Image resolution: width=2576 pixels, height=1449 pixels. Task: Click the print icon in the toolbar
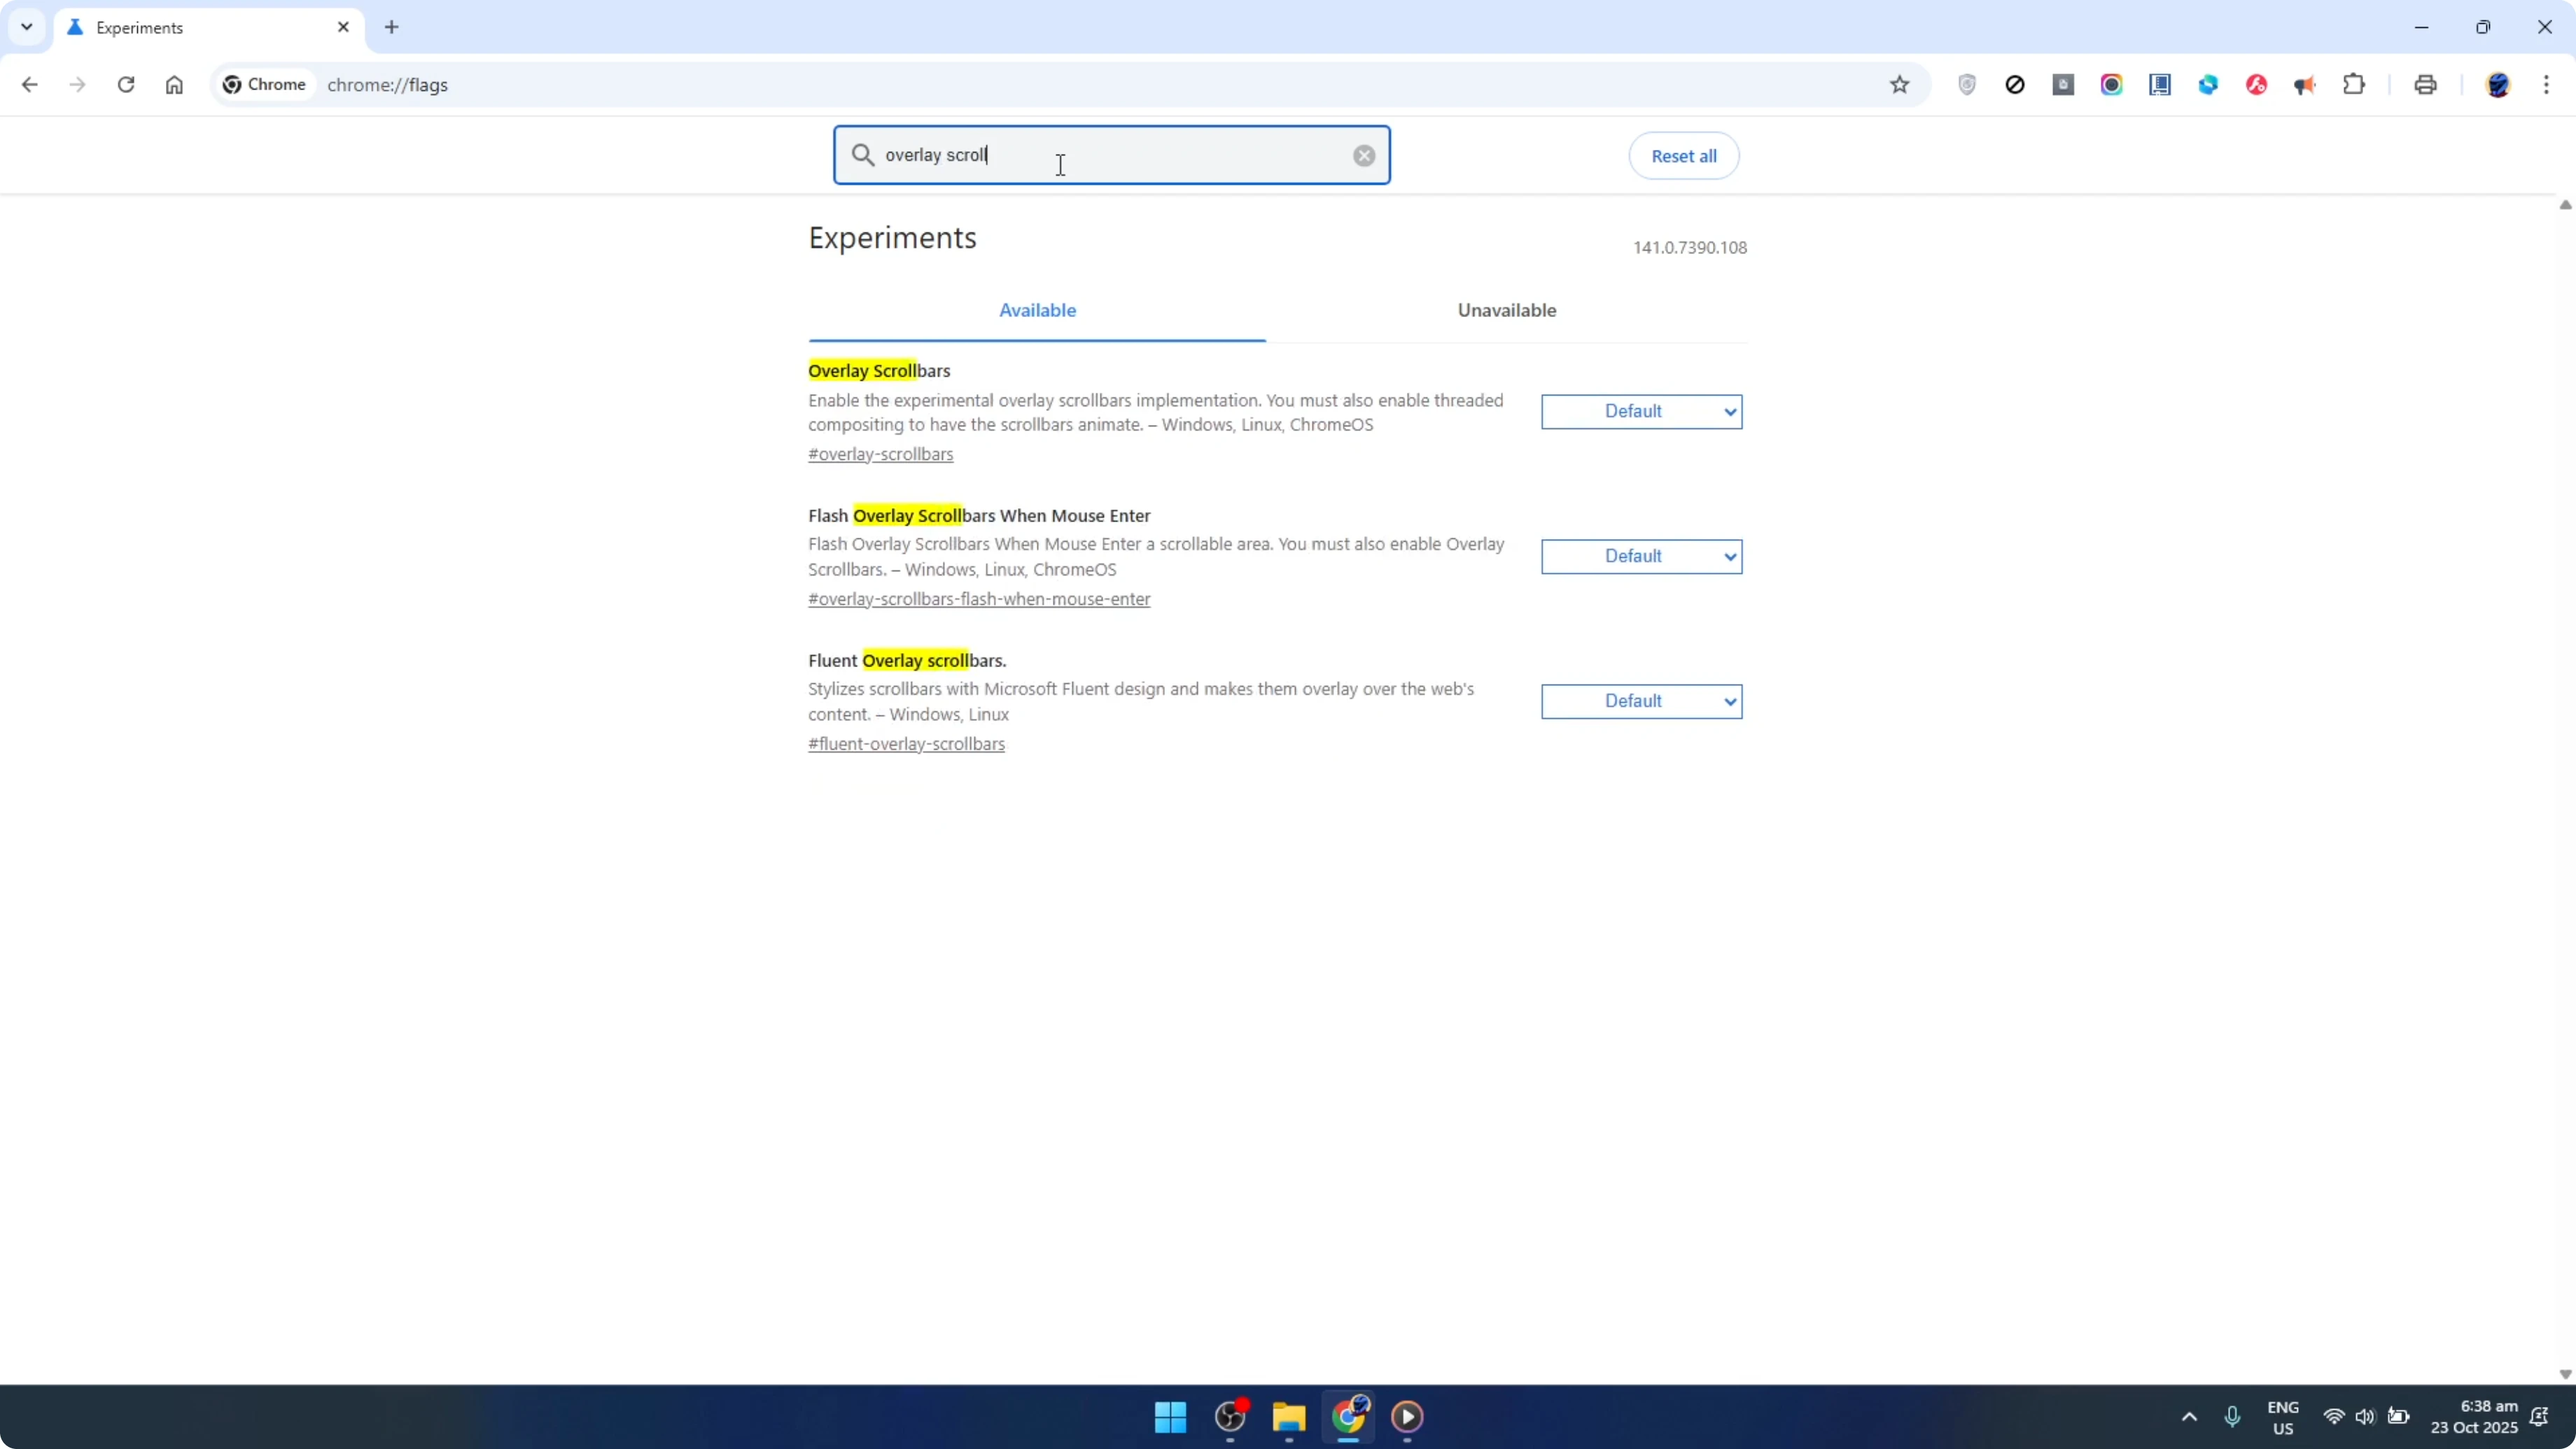click(x=2425, y=85)
